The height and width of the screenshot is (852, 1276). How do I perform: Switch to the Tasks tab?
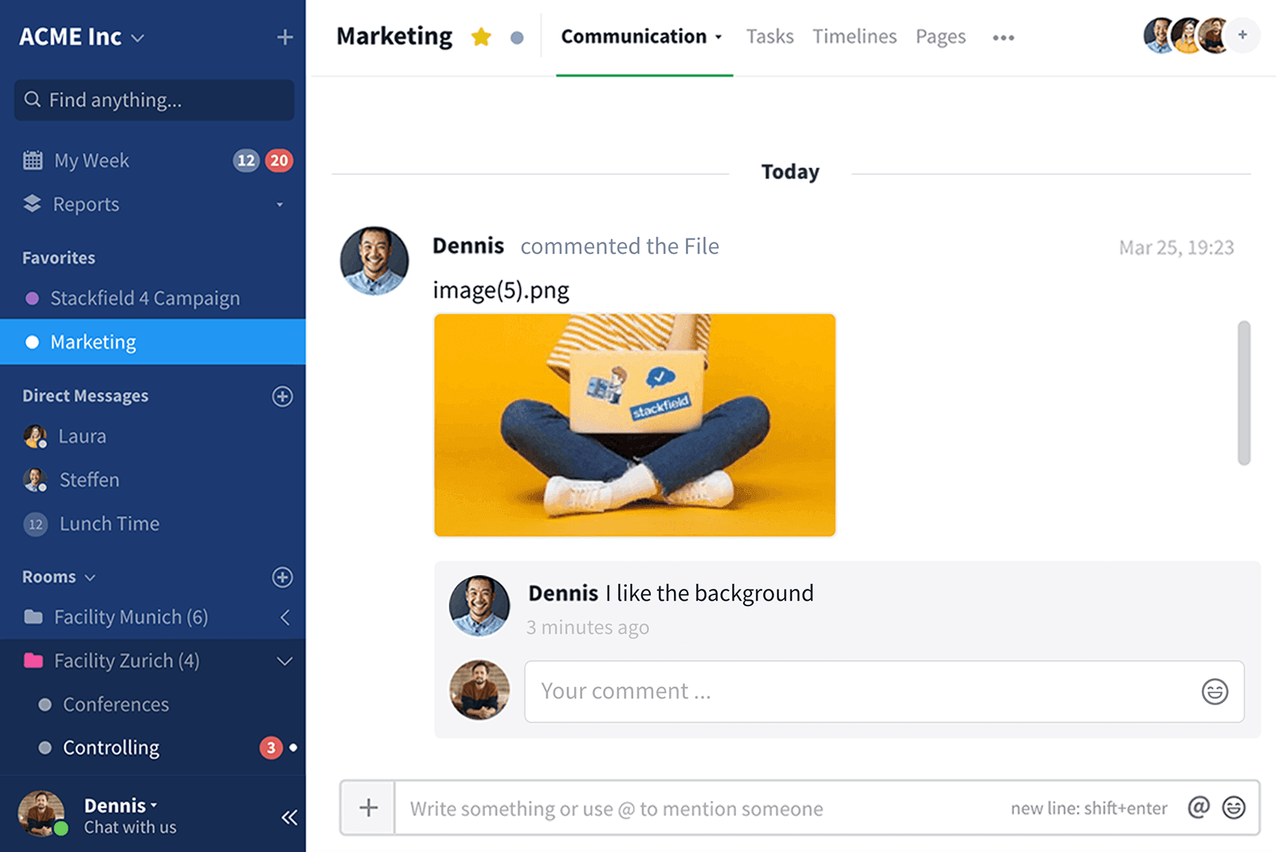[x=770, y=37]
